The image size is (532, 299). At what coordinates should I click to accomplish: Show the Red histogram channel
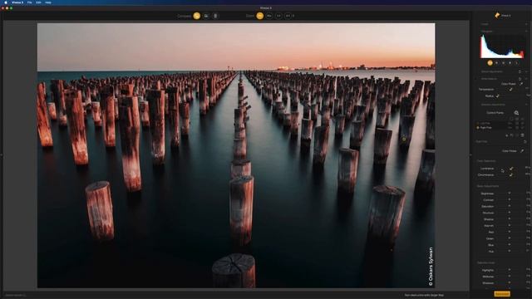point(497,63)
